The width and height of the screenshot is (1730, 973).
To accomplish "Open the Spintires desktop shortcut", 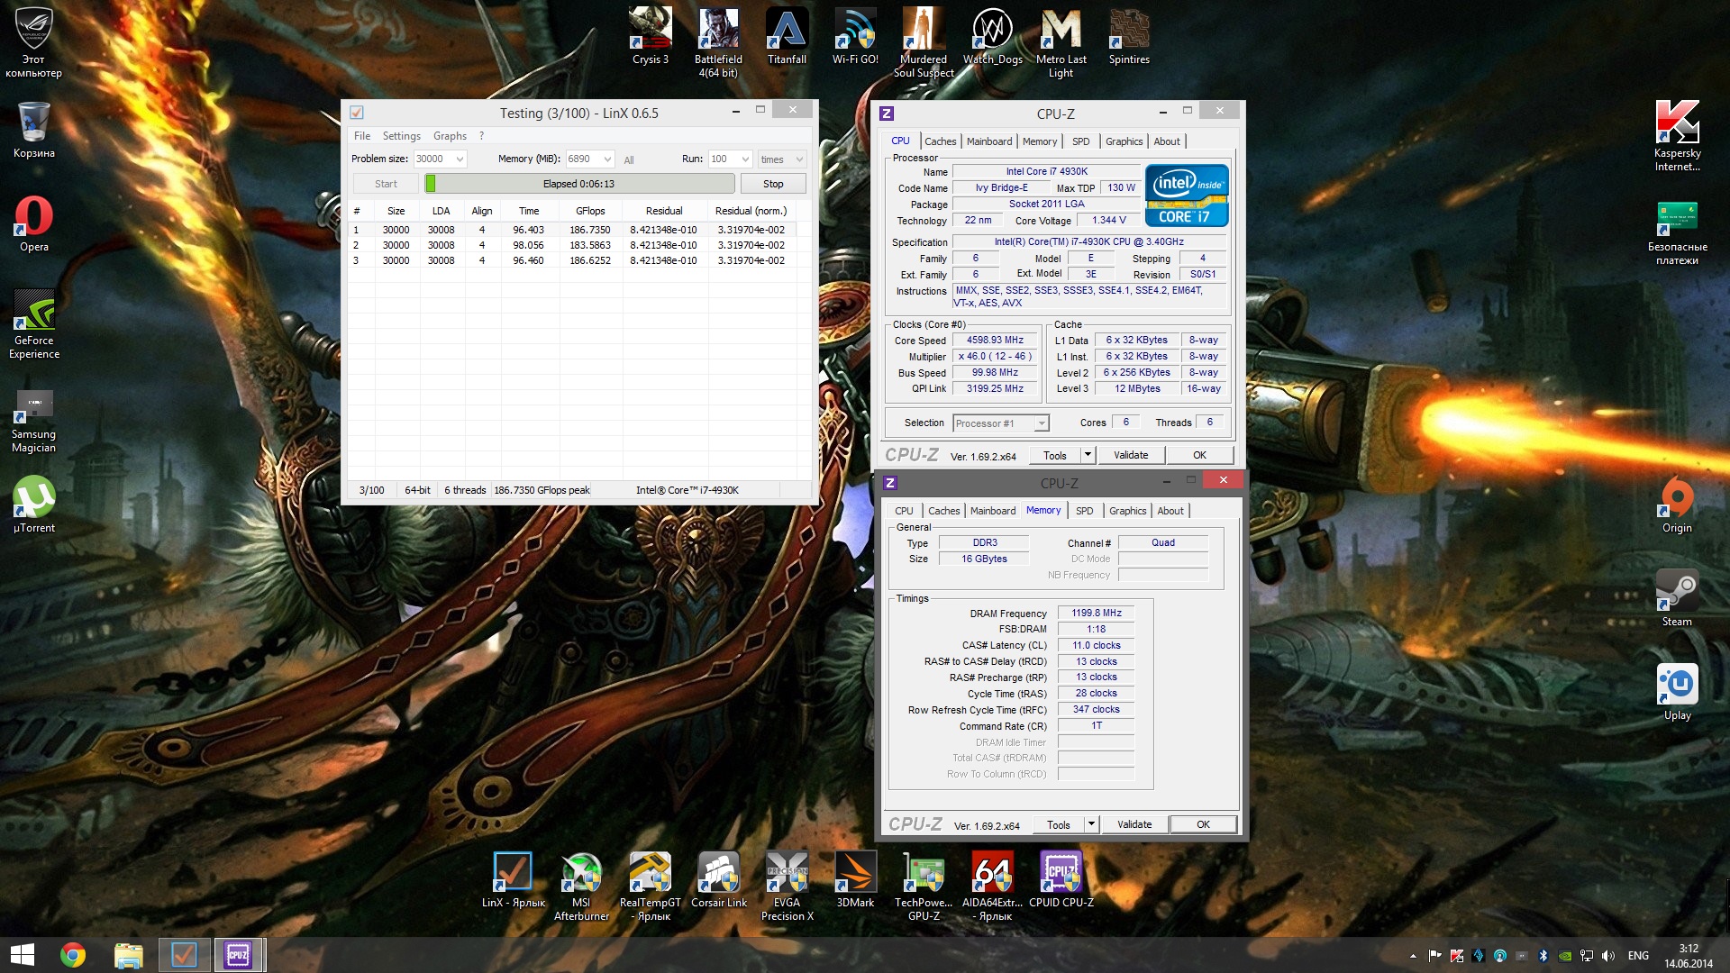I will [x=1129, y=36].
